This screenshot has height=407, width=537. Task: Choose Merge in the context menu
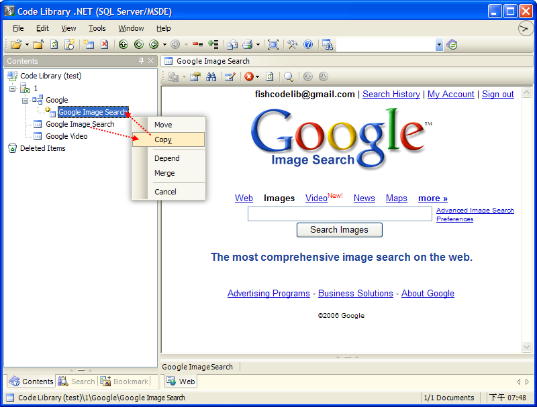(x=168, y=173)
